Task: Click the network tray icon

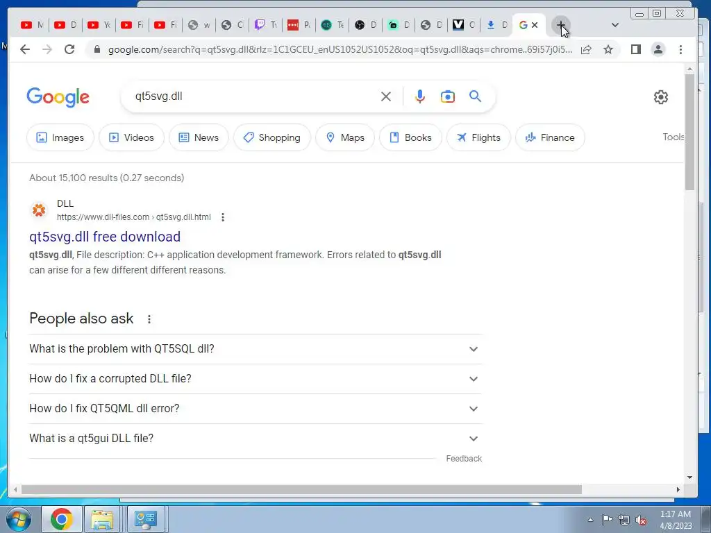Action: 624,521
